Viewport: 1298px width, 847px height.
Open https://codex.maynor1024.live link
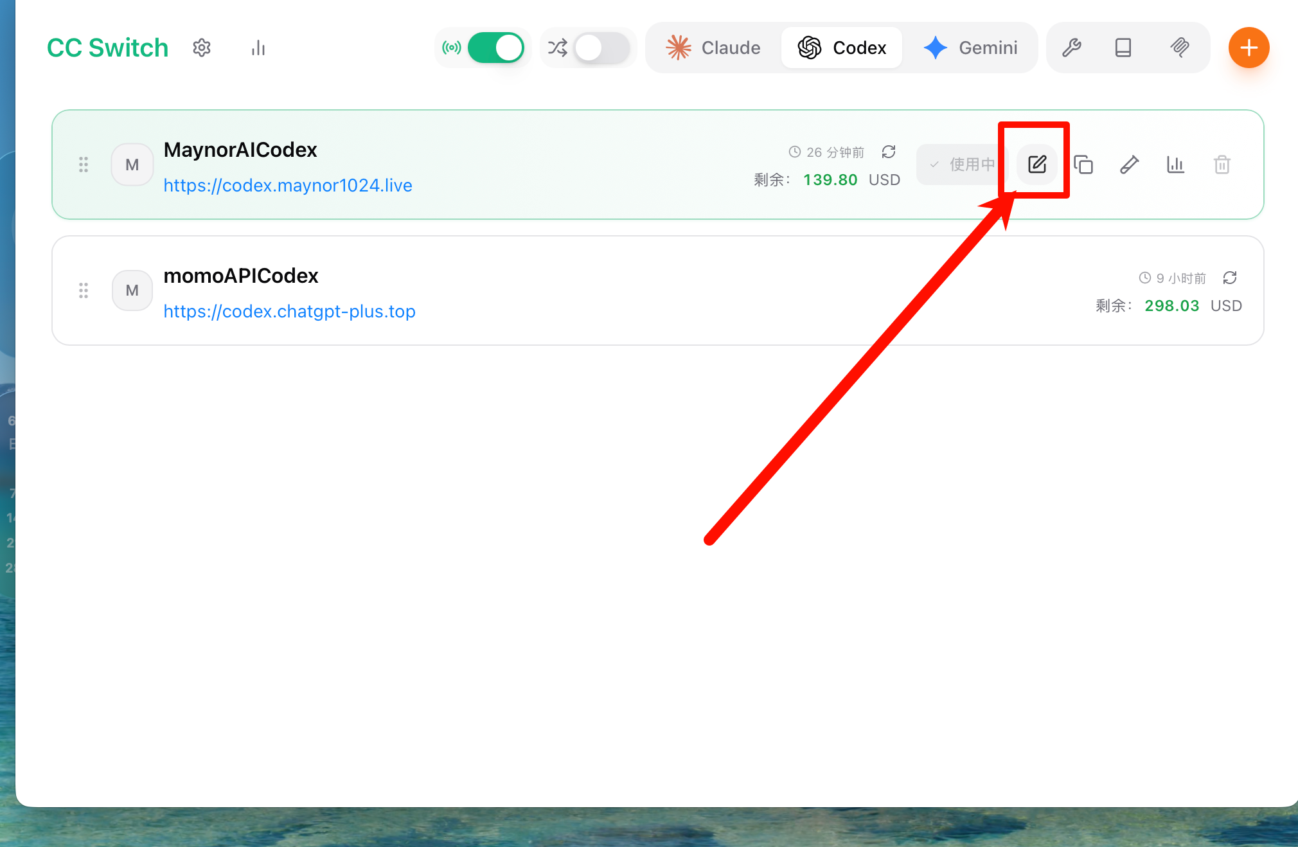click(x=288, y=186)
